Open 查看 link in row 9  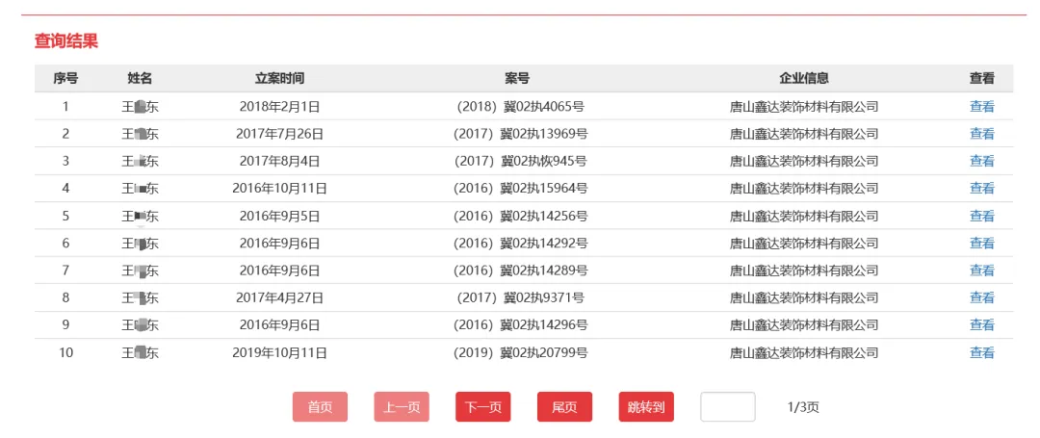(x=981, y=324)
